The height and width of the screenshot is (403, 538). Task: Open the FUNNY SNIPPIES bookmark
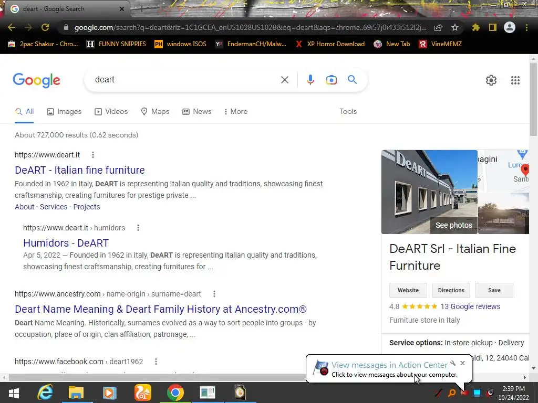pyautogui.click(x=116, y=44)
